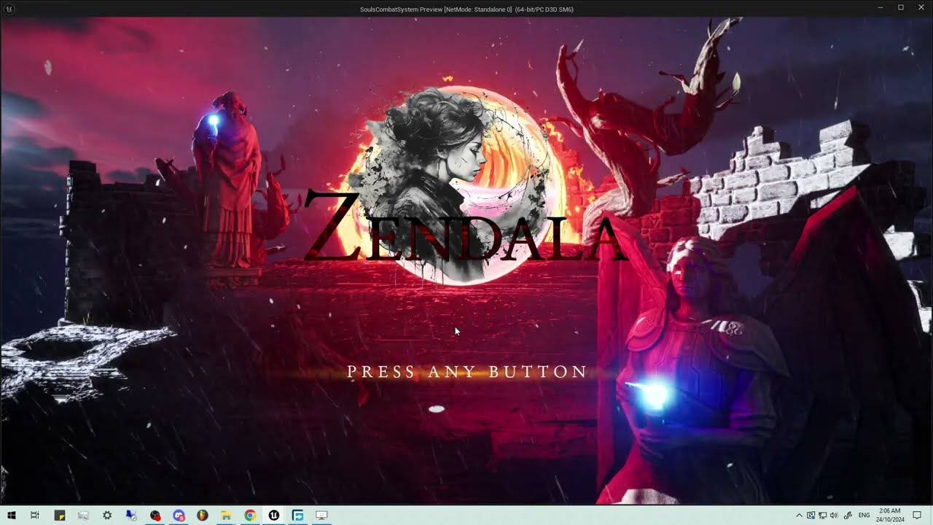The width and height of the screenshot is (933, 525).
Task: Open the Windows Start menu
Action: coord(12,516)
